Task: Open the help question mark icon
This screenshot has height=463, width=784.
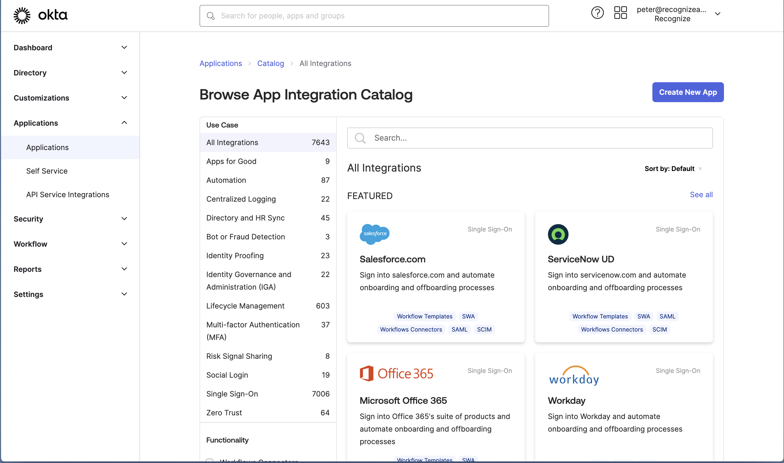Action: 597,13
